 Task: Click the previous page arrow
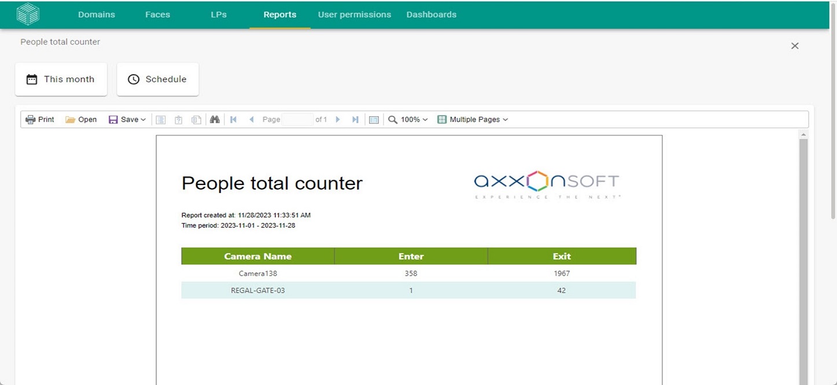251,120
